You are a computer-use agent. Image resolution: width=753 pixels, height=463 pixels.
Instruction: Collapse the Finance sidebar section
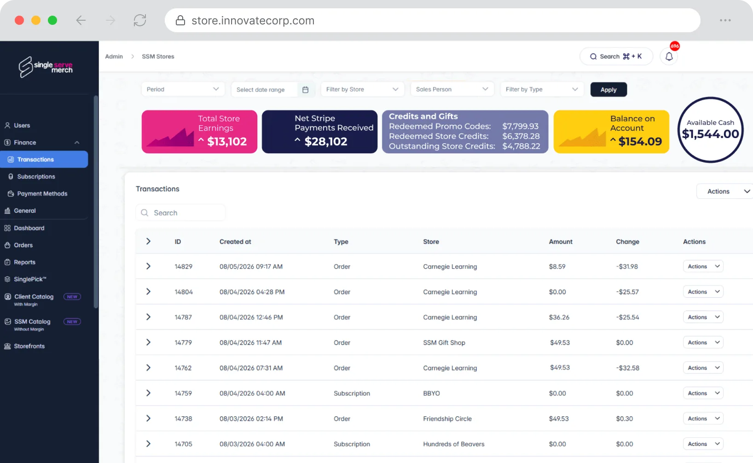pos(77,143)
